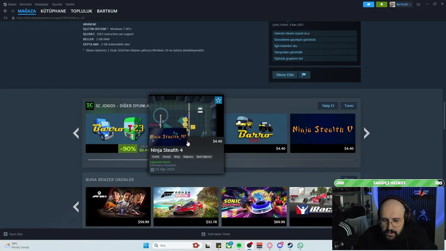Open Task View in the taskbar

[x=208, y=245]
